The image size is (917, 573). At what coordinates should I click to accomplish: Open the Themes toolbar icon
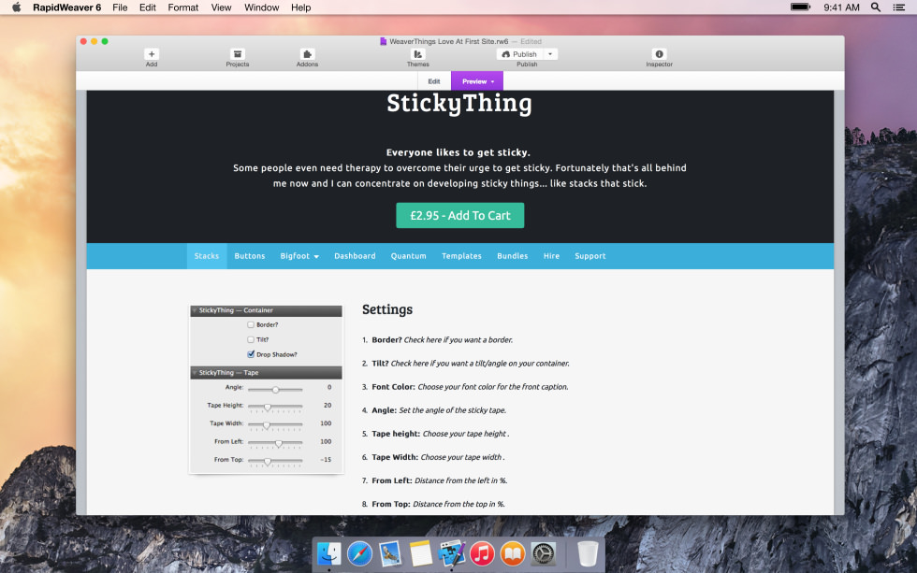pyautogui.click(x=417, y=54)
